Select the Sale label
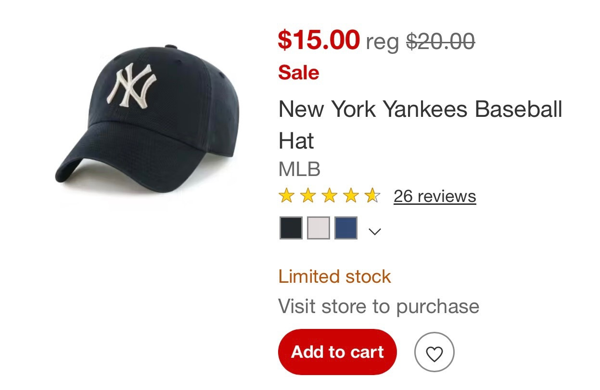This screenshot has width=600, height=390. 298,73
